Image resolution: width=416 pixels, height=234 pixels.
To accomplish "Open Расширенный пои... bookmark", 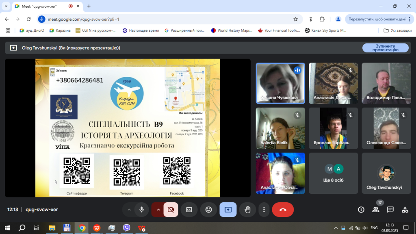I will 185,30.
